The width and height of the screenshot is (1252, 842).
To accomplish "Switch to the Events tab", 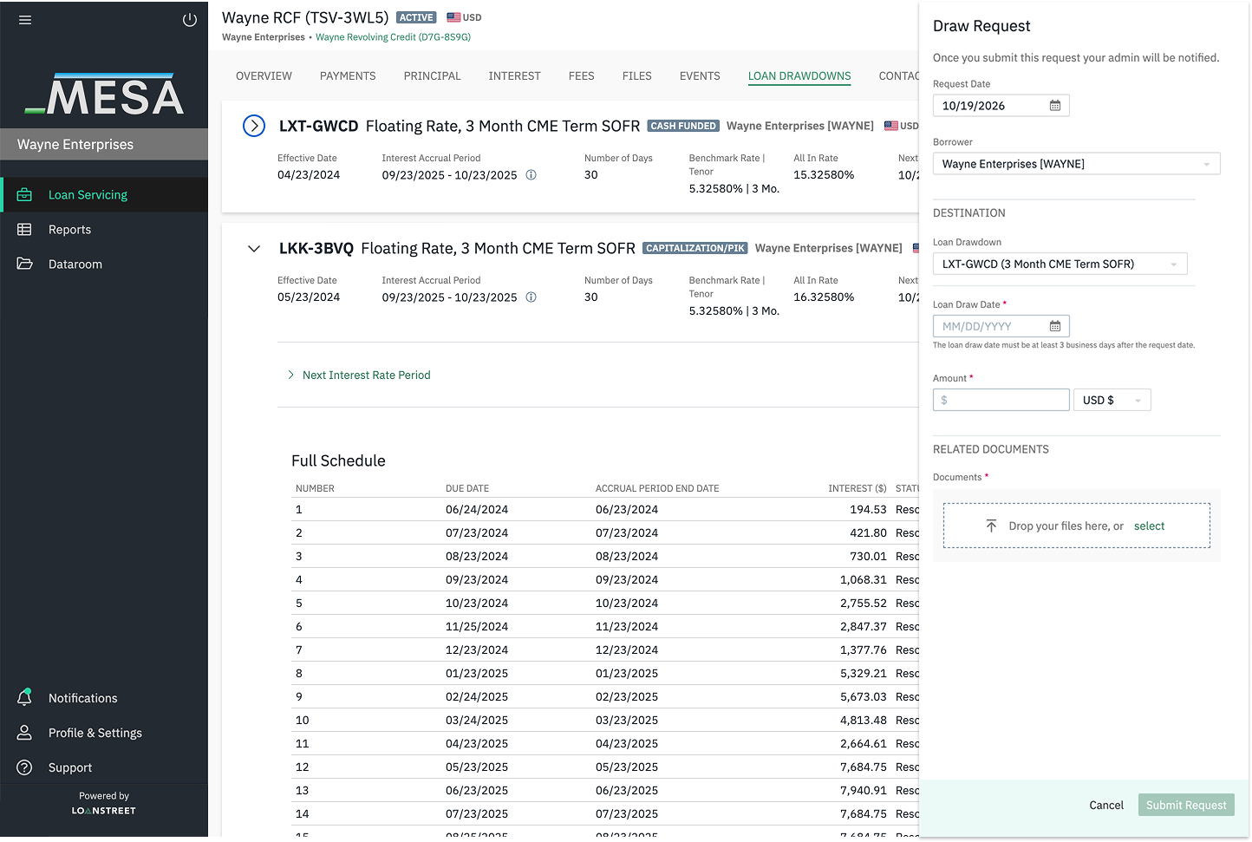I will click(x=700, y=76).
